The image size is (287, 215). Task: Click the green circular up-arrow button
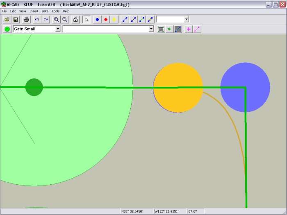[x=7, y=29]
